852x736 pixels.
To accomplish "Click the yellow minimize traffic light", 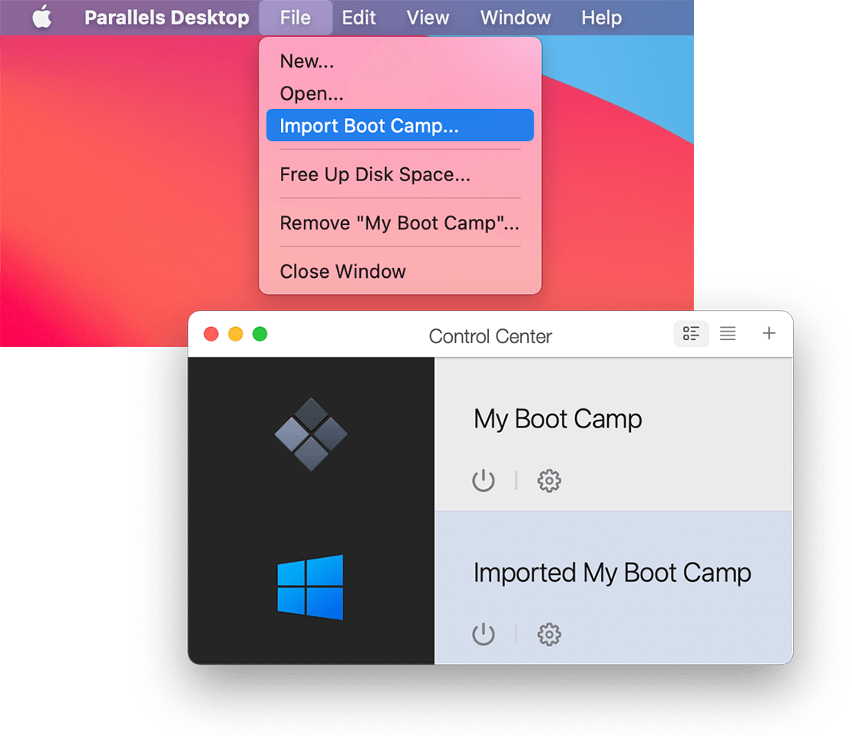I will [236, 334].
